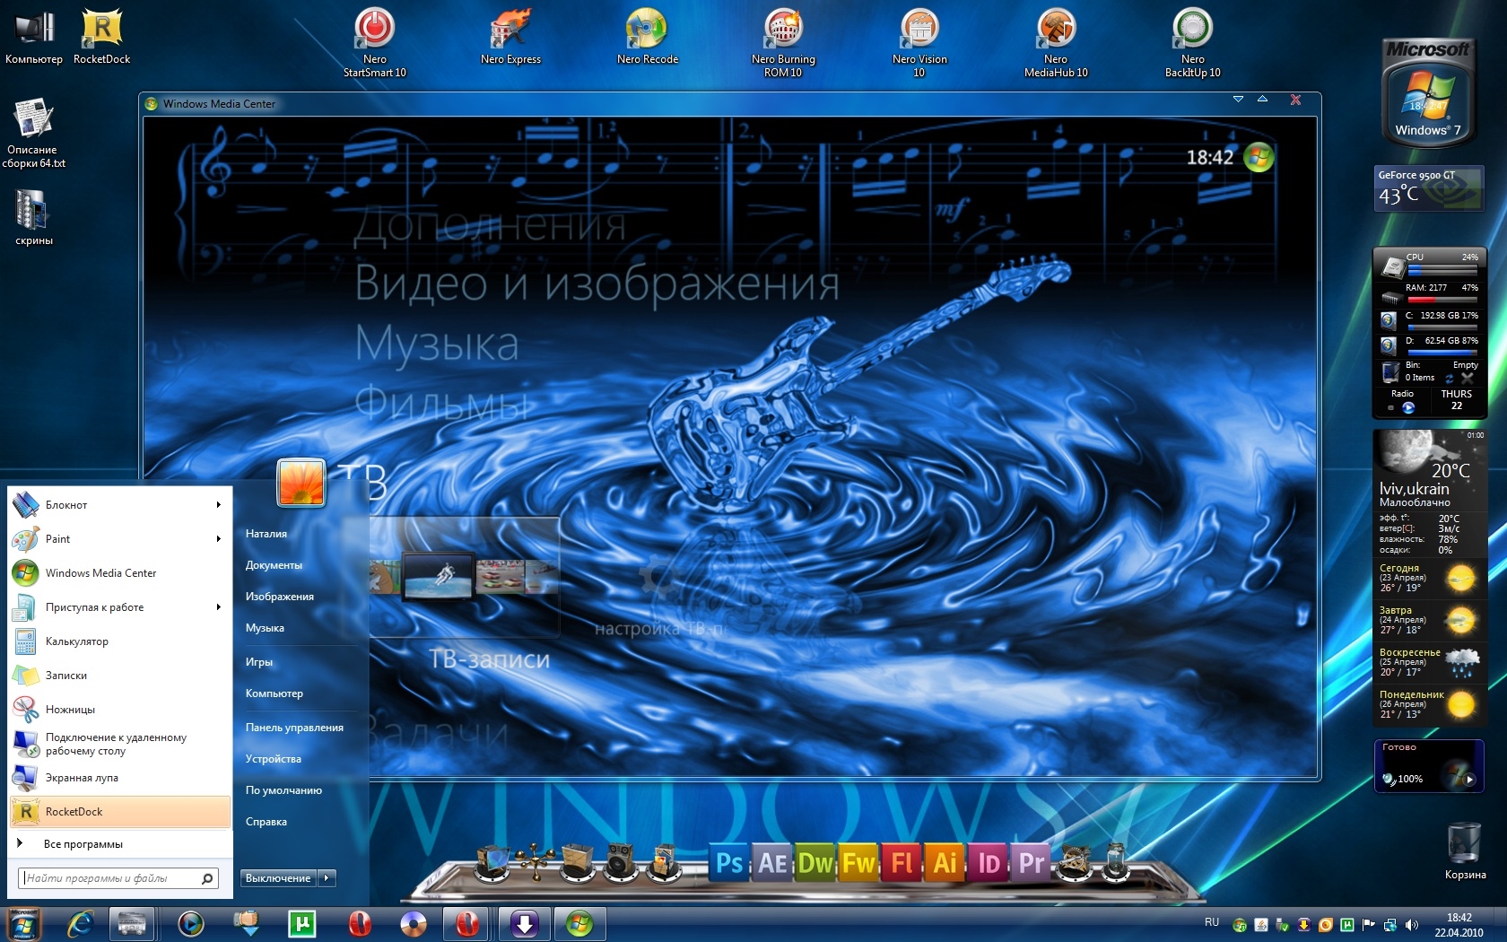Open ТВ-записи in Media Center

pyautogui.click(x=489, y=659)
